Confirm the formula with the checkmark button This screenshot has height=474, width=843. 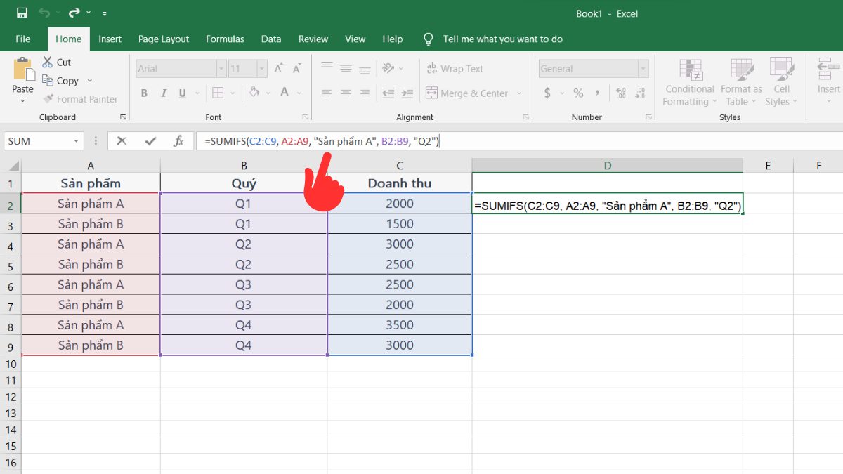tap(149, 140)
